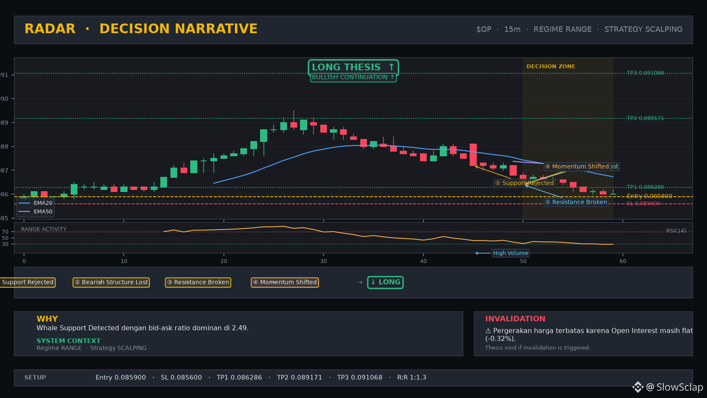Click the Open Interest masih flat warning text

[589, 334]
